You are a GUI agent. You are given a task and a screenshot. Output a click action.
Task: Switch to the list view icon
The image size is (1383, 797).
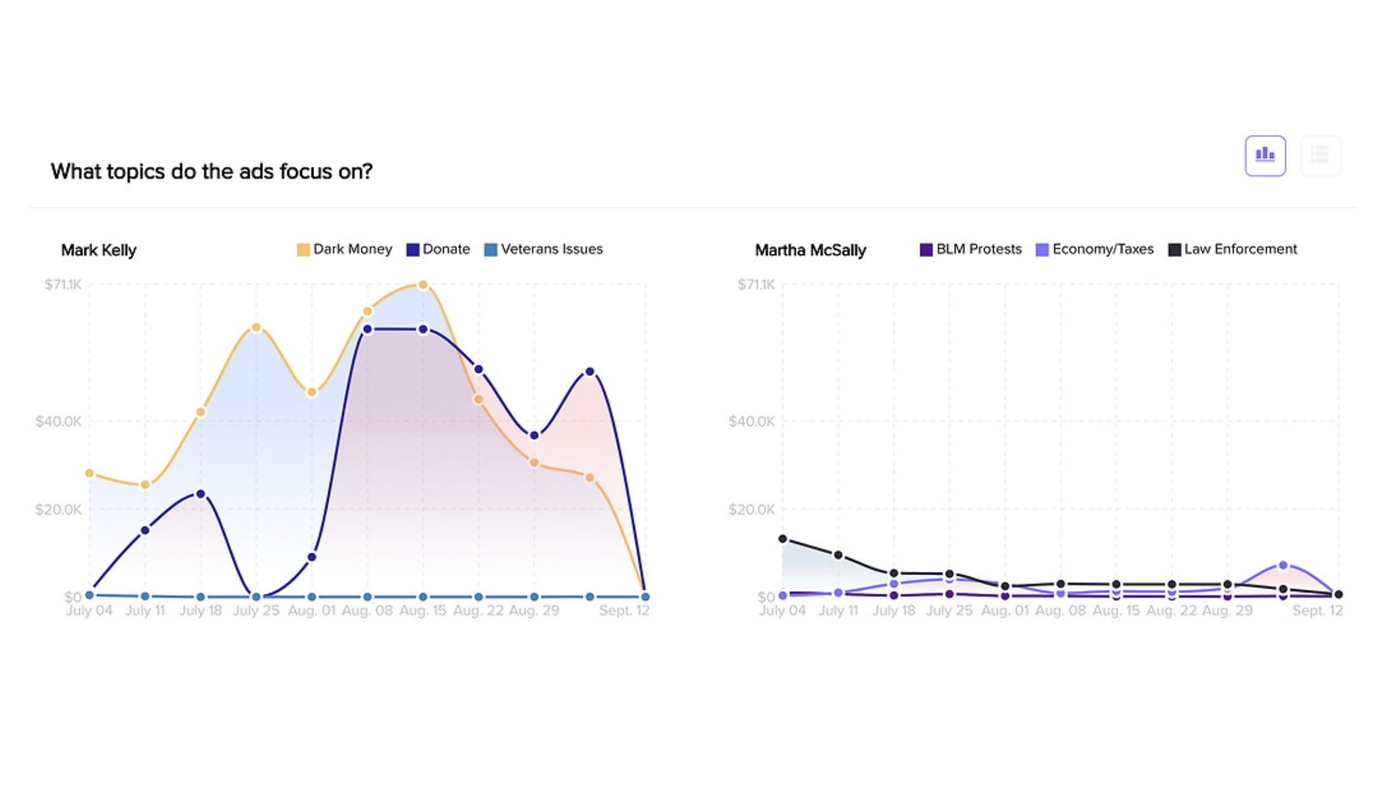pyautogui.click(x=1320, y=156)
